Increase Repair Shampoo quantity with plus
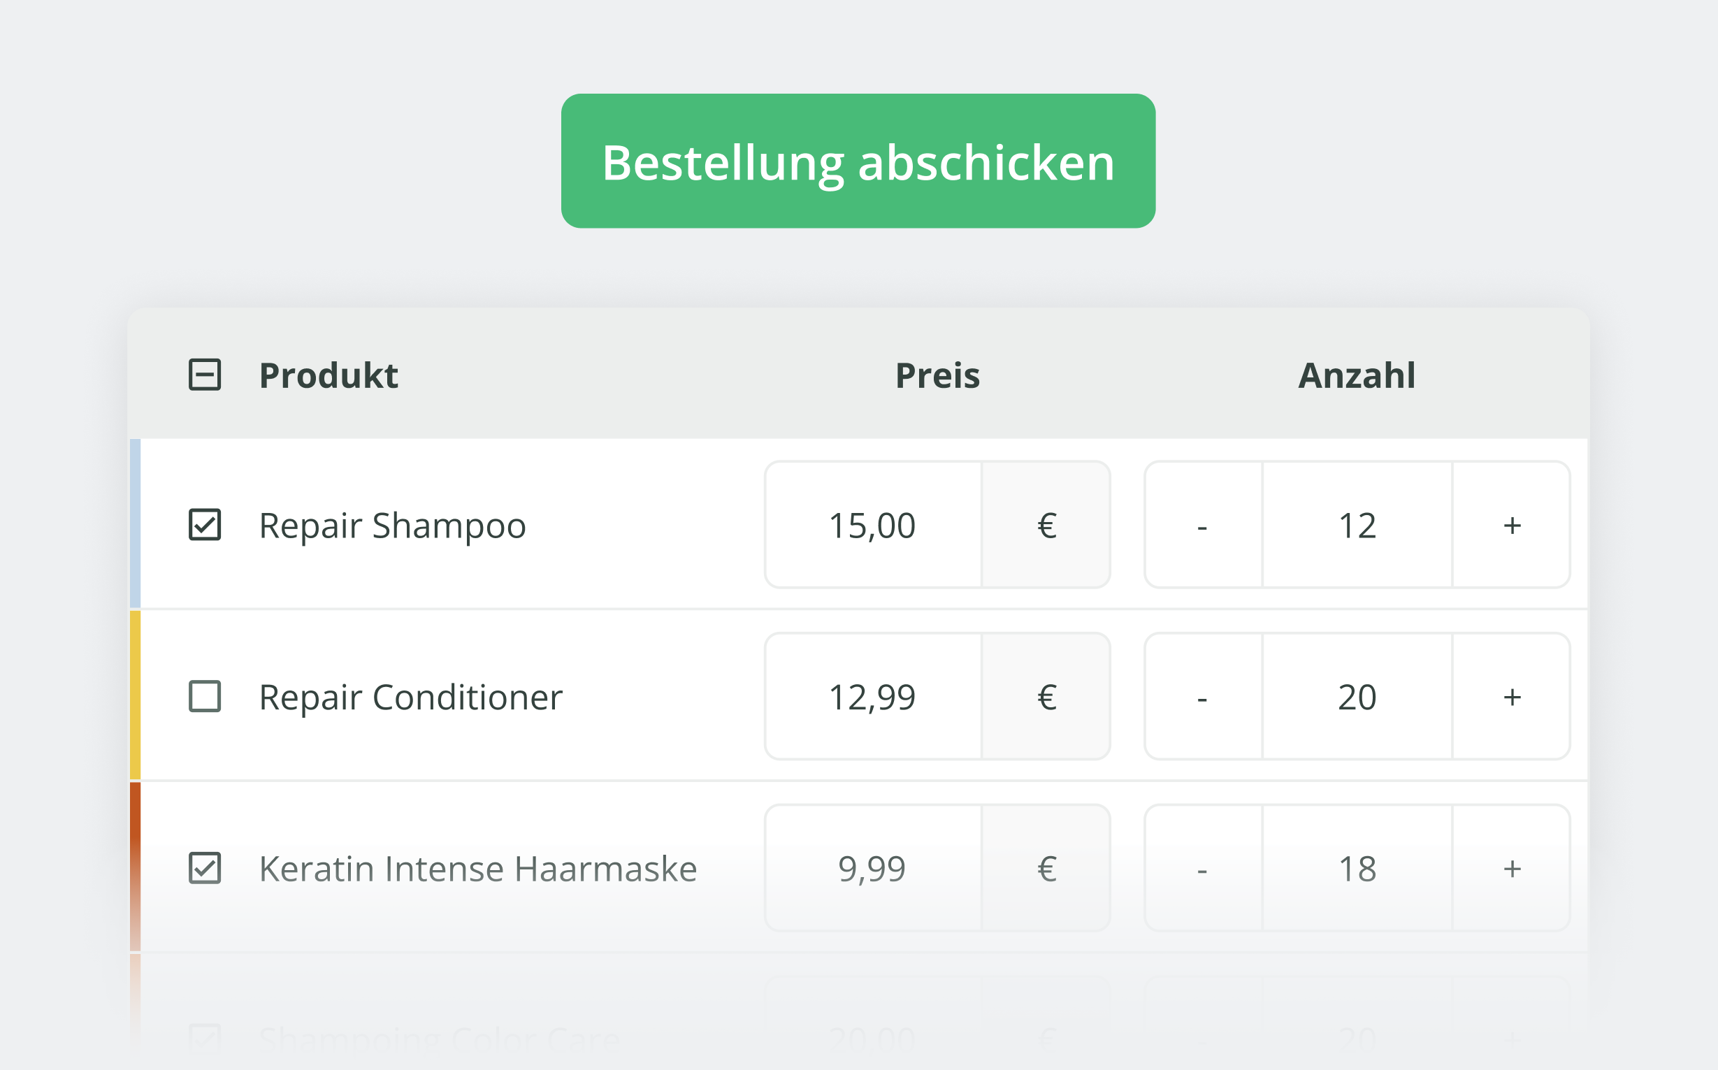Viewport: 1718px width, 1070px height. pos(1511,525)
